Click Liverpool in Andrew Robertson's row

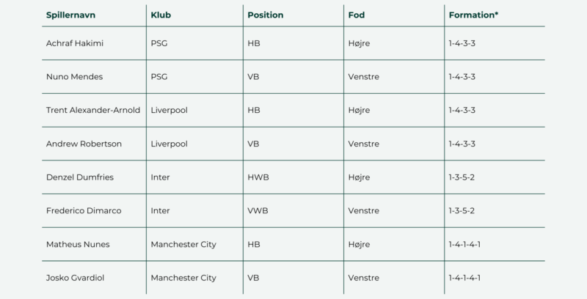click(x=169, y=144)
